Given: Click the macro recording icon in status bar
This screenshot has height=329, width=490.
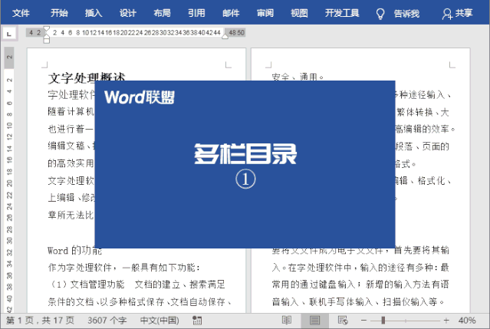Looking at the screenshot, I should [197, 321].
